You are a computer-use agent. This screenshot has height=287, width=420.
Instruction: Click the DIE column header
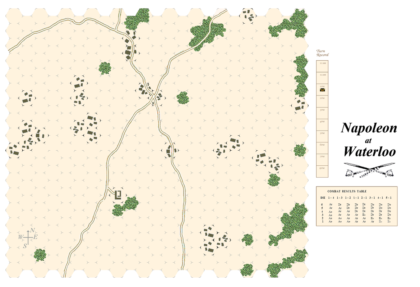click(x=323, y=198)
